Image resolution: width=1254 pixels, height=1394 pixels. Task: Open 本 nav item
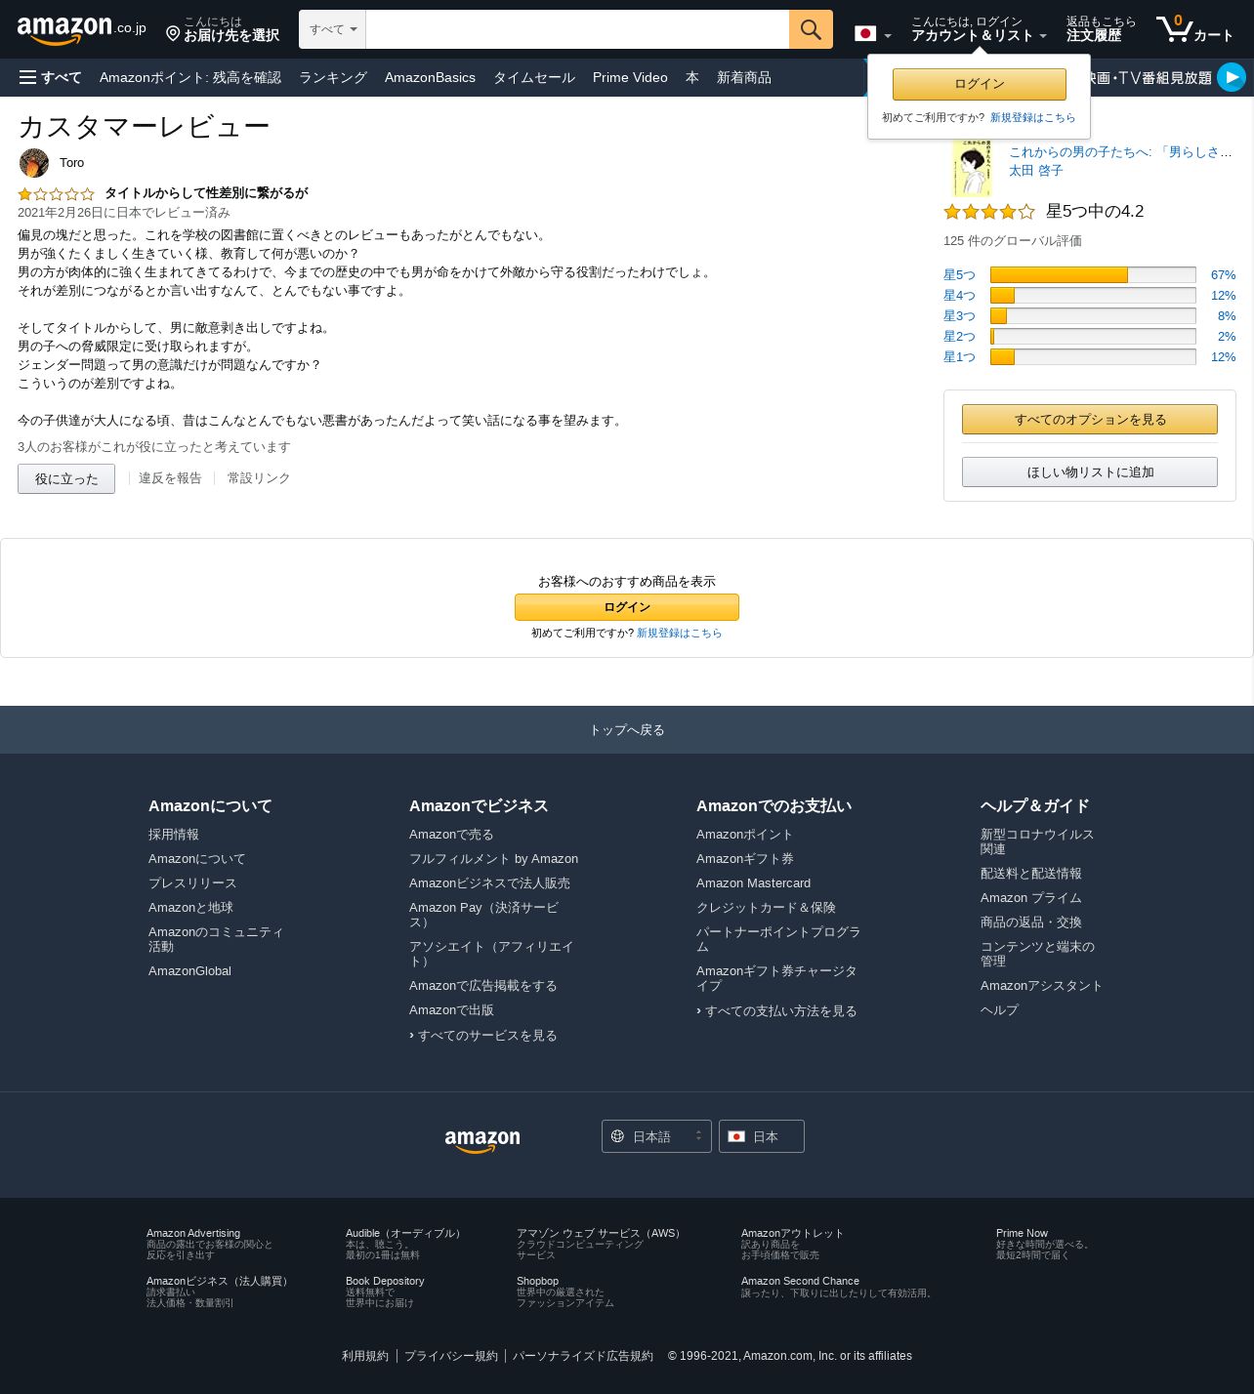pyautogui.click(x=692, y=77)
